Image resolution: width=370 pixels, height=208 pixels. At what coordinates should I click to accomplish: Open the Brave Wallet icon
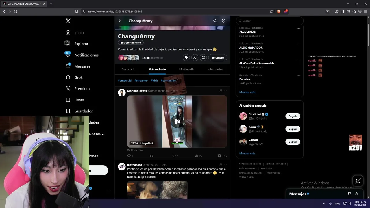(x=348, y=12)
